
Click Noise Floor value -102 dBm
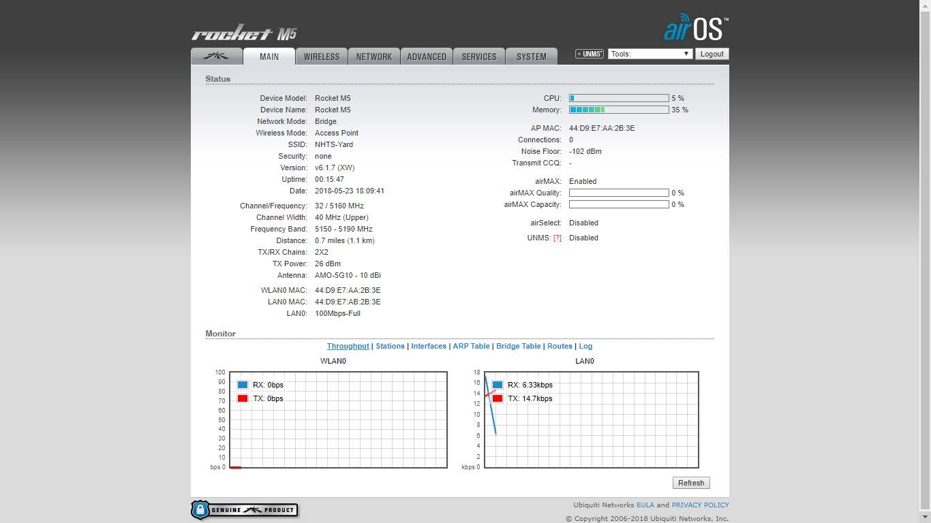pos(585,151)
